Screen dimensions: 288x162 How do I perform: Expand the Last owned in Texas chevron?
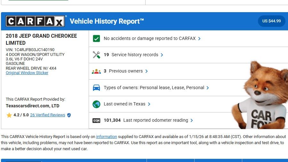click(149, 104)
